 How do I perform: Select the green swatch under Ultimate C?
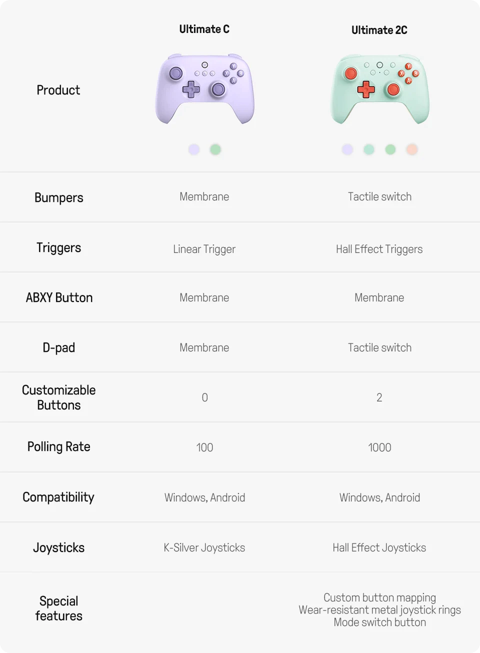coord(215,149)
